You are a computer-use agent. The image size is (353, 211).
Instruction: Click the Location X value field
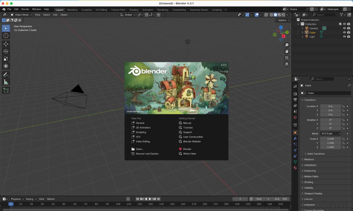coord(330,106)
